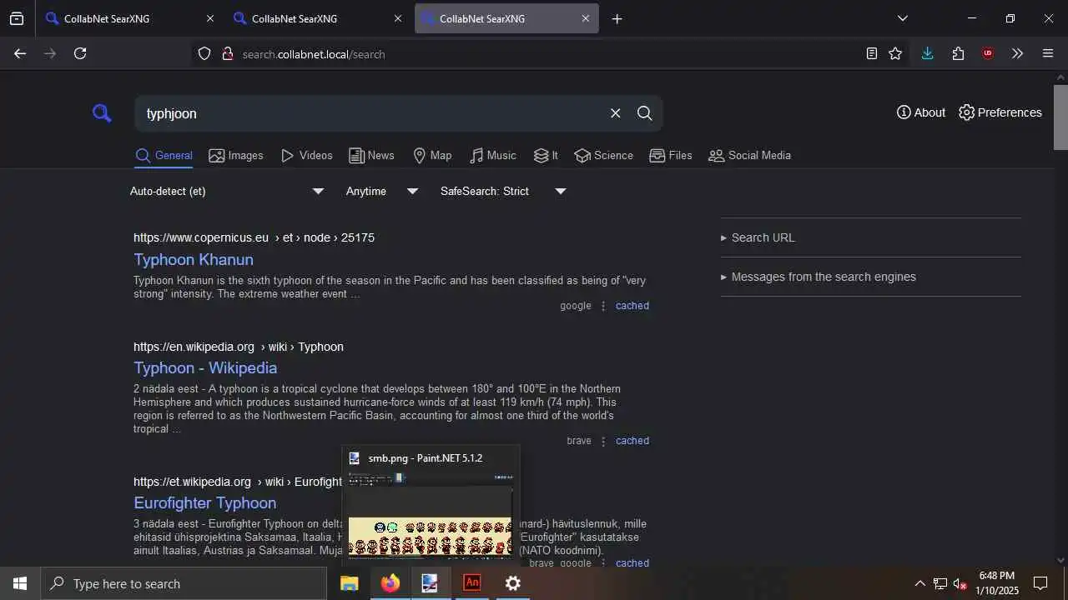Open the Auto-detect (et) language dropdown
This screenshot has width=1068, height=600.
point(227,191)
